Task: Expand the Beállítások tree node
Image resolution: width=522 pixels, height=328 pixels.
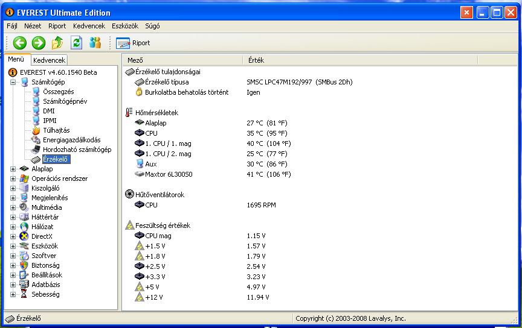Action: coord(13,275)
